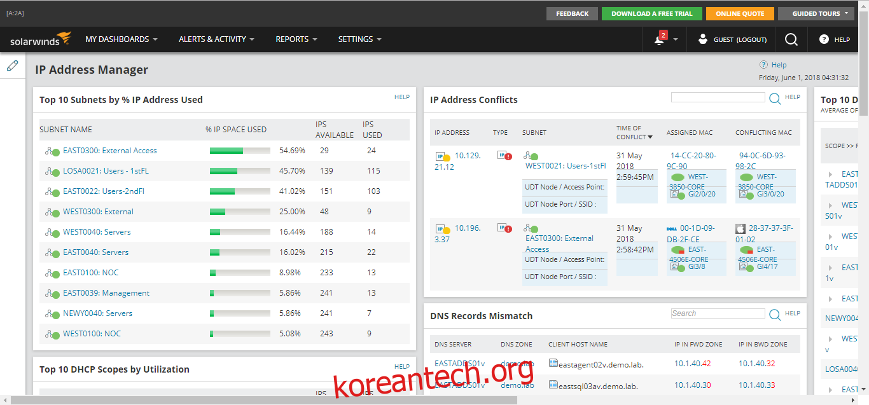Open the Reports menu

(x=296, y=39)
